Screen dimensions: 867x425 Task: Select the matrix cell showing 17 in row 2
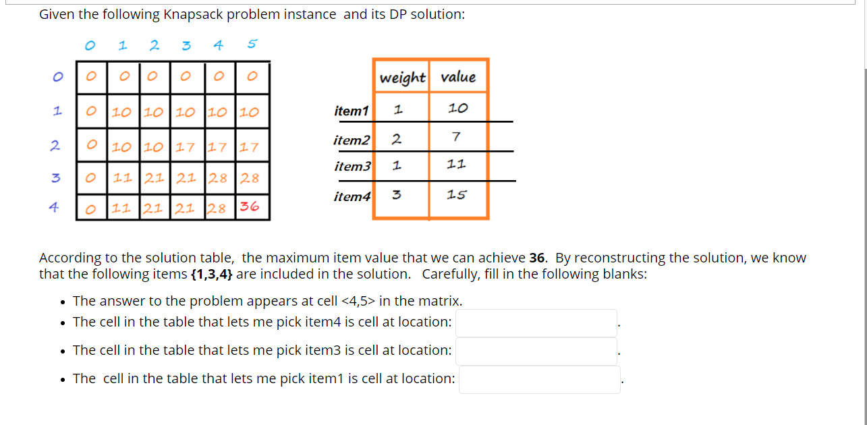pos(186,144)
